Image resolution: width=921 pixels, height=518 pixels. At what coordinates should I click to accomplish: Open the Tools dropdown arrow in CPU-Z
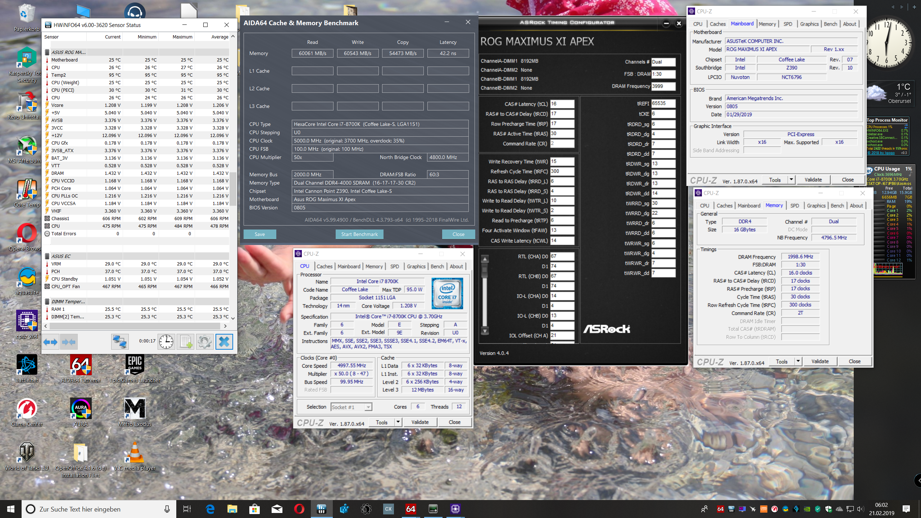click(x=398, y=422)
